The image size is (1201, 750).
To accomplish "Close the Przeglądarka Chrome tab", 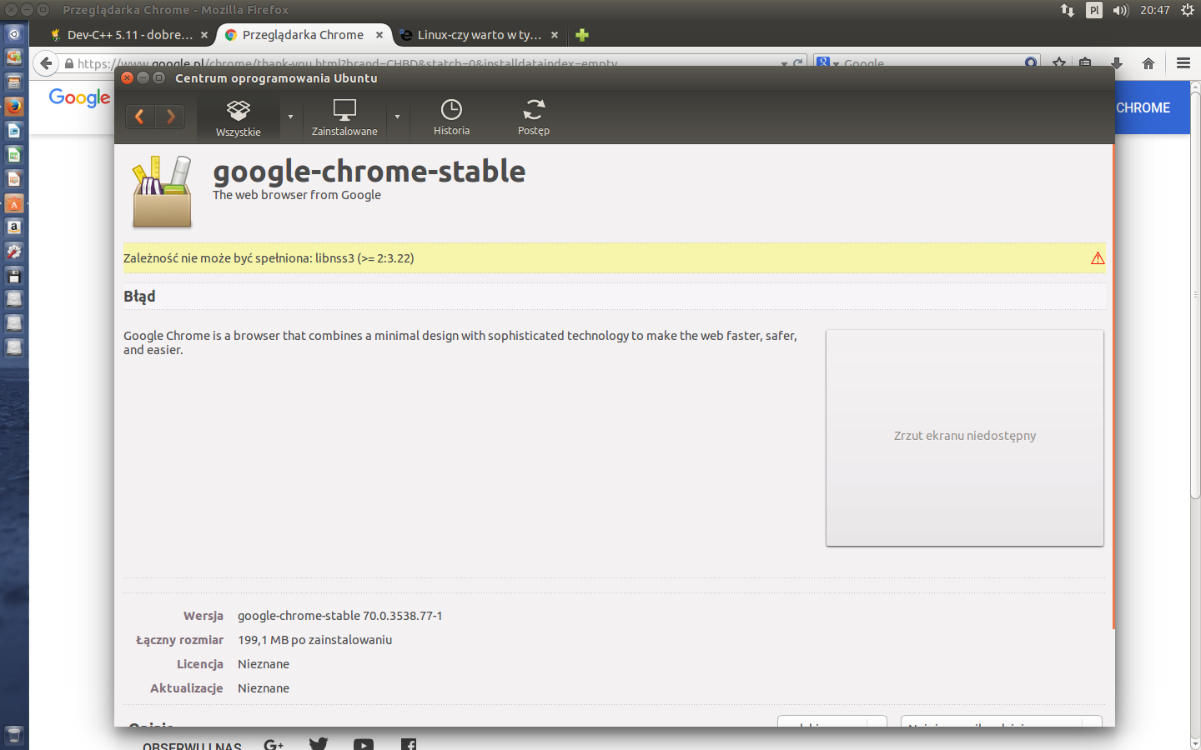I will point(379,35).
